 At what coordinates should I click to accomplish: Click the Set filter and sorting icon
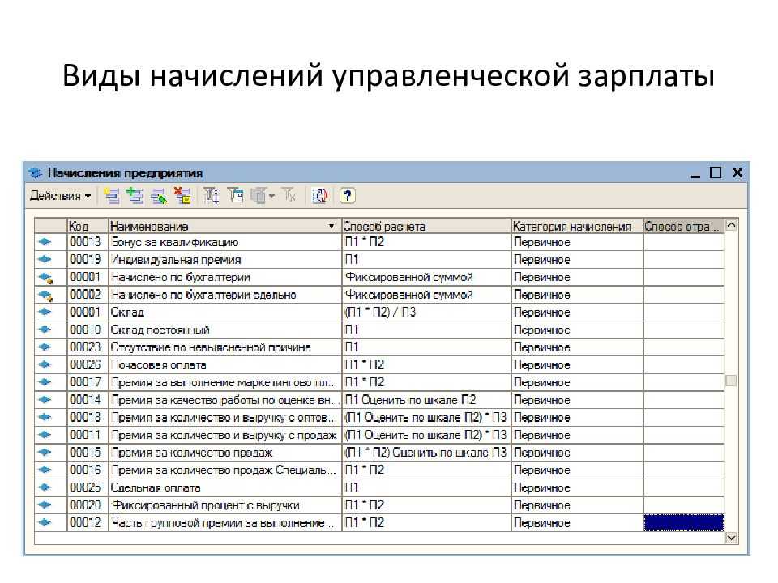[x=212, y=196]
